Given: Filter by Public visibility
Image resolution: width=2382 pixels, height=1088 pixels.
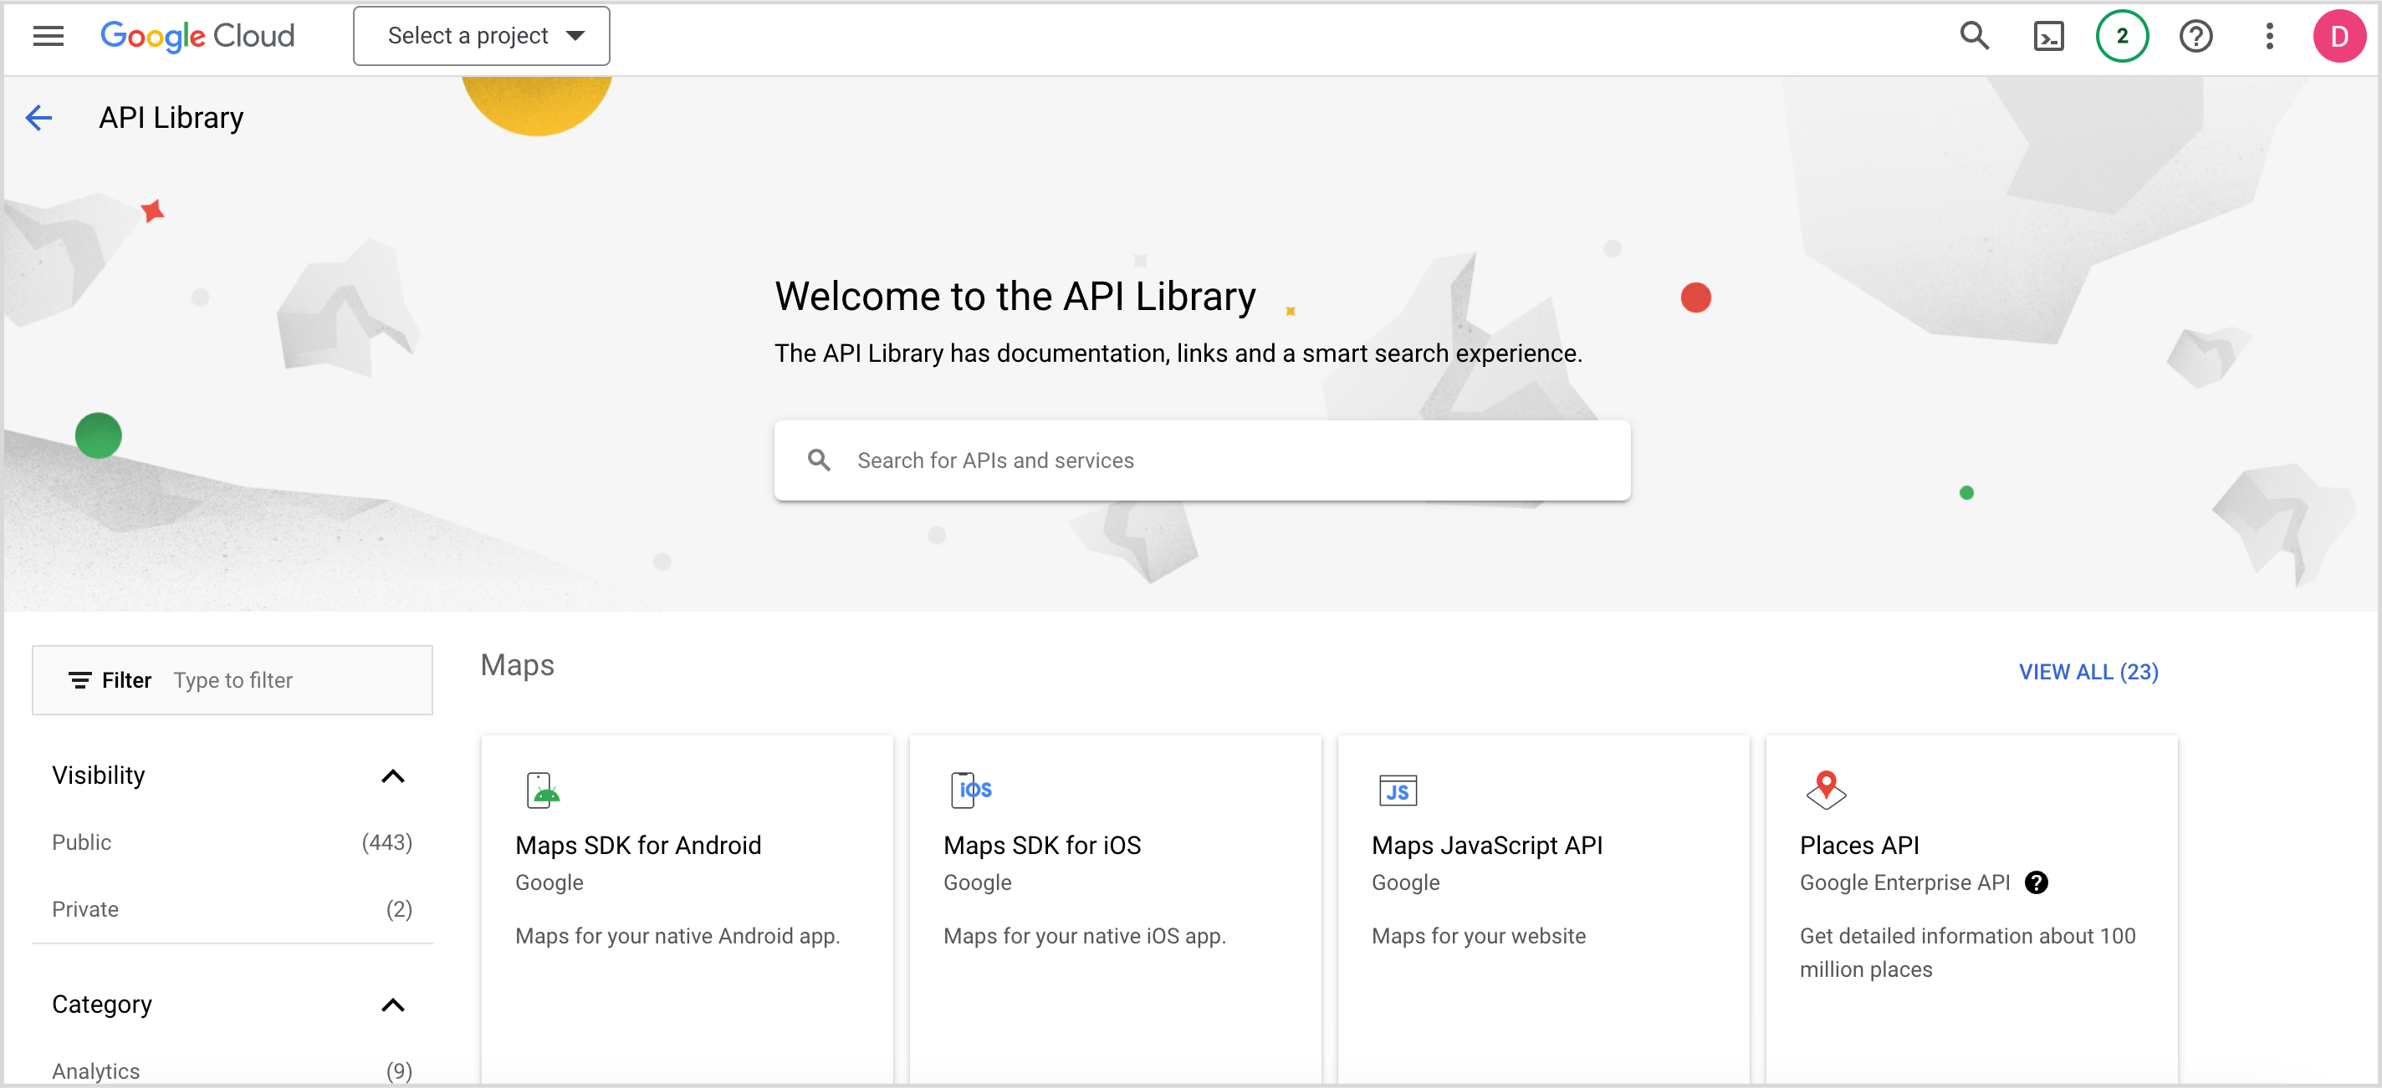Looking at the screenshot, I should click(81, 841).
